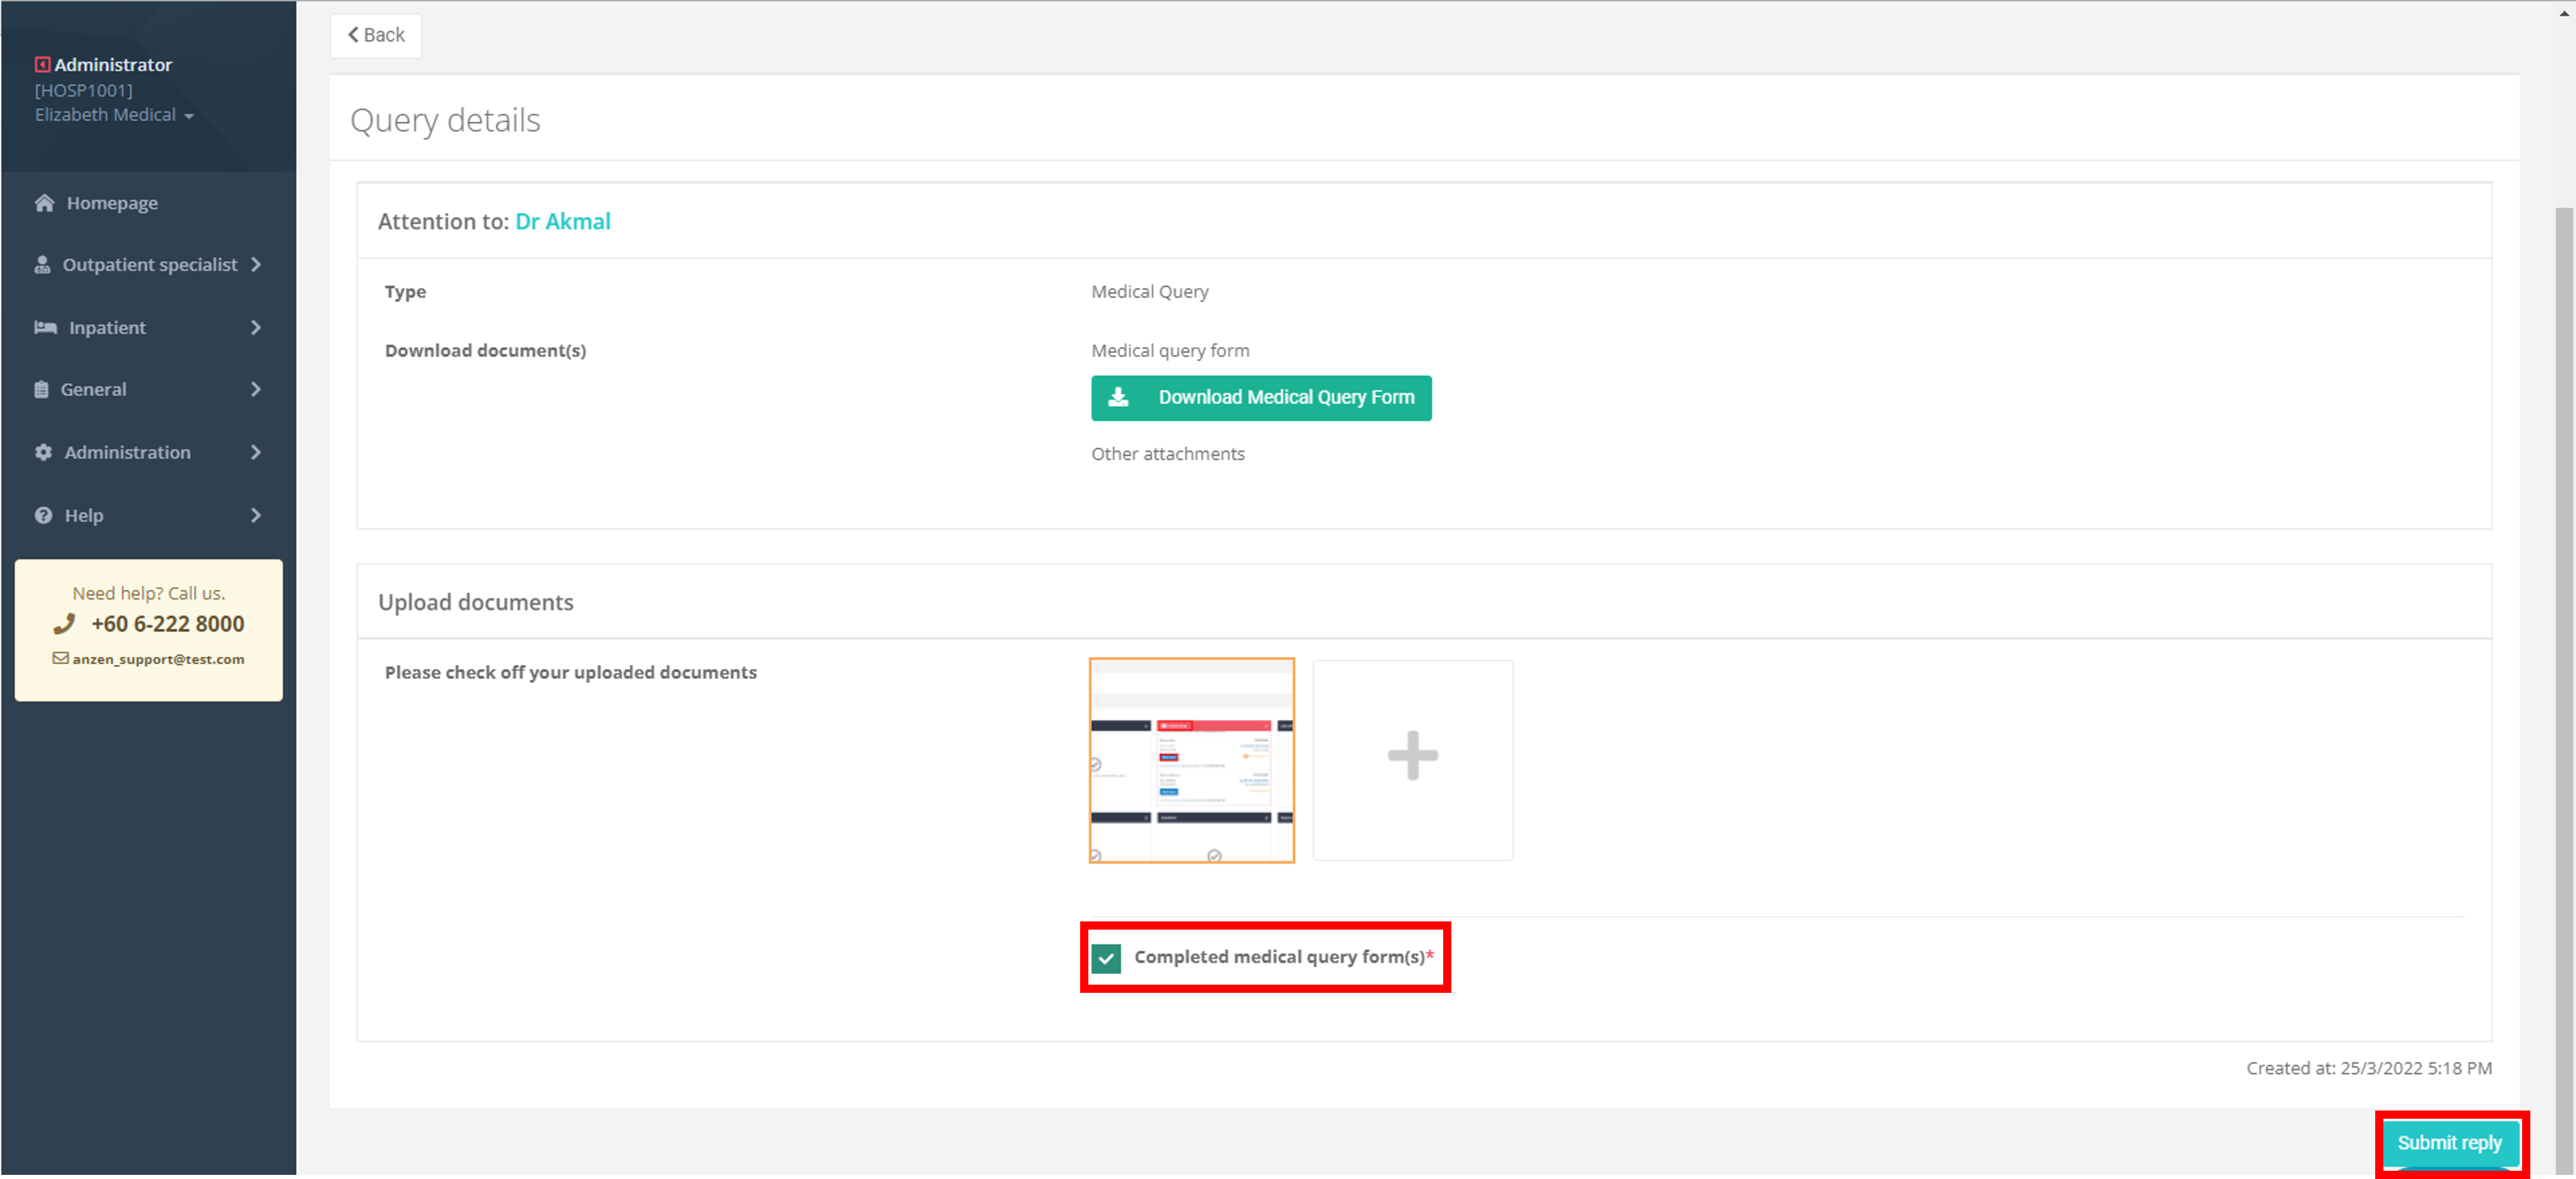Open the Dr Akmal link

563,222
